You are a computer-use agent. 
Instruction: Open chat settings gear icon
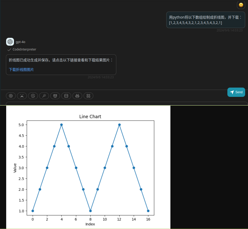pyautogui.click(x=11, y=96)
